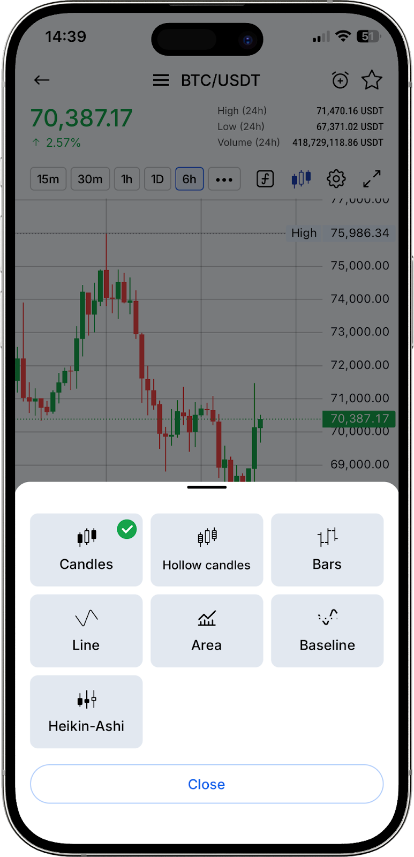The height and width of the screenshot is (857, 414).
Task: Expand chart to fullscreen
Action: coord(372,179)
